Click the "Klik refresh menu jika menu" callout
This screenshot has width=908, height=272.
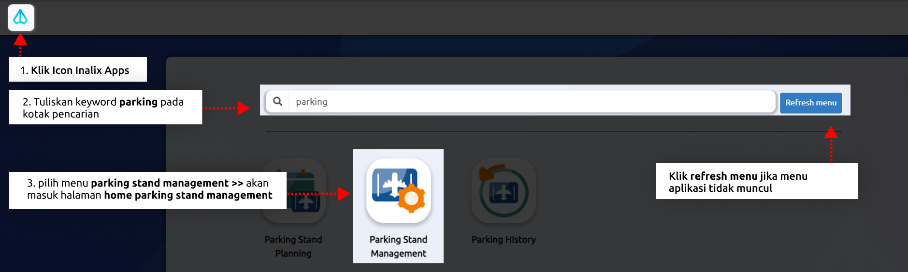coord(757,181)
